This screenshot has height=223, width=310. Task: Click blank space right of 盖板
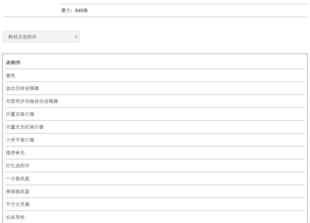(158, 76)
